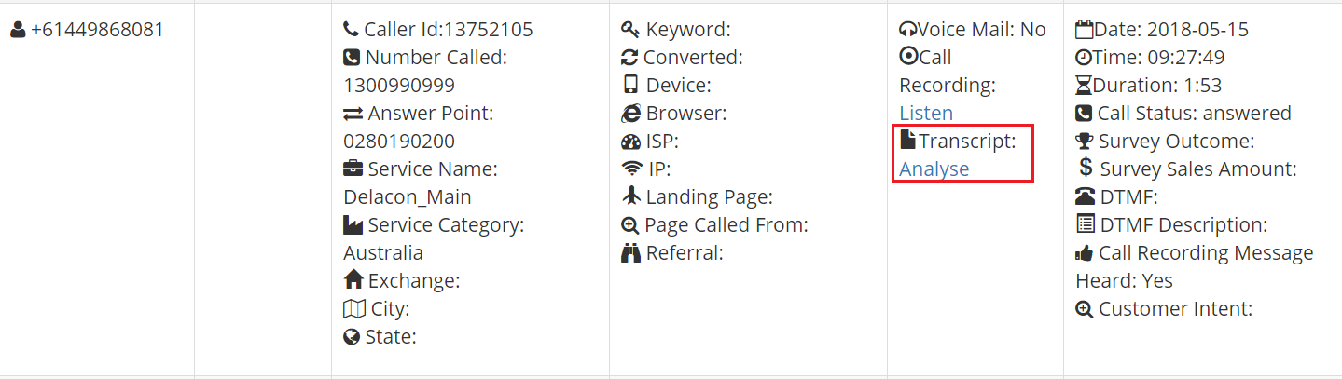
Task: Click the Browser Internet Explorer icon
Action: (x=629, y=114)
